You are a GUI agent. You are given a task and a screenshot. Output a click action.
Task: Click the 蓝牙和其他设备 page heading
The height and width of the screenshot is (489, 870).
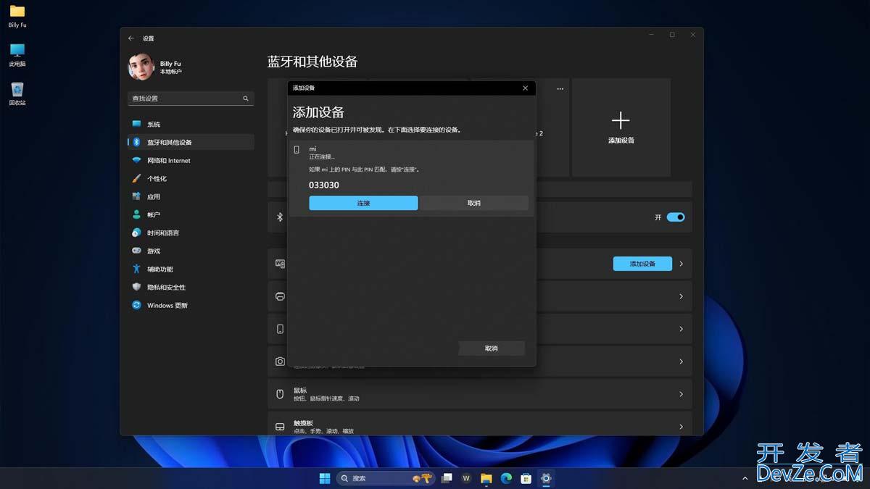pyautogui.click(x=312, y=62)
